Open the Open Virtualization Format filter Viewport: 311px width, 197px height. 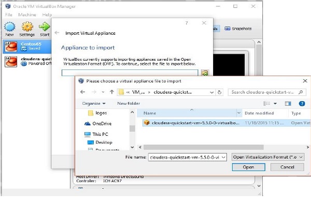coord(267,157)
